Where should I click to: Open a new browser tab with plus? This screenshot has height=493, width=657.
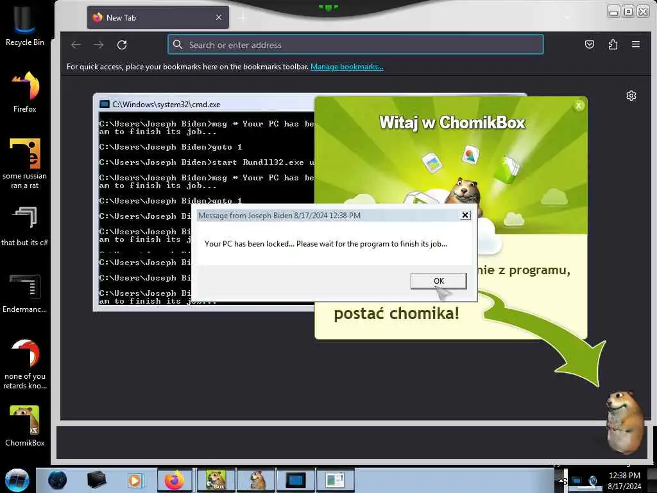click(x=243, y=17)
